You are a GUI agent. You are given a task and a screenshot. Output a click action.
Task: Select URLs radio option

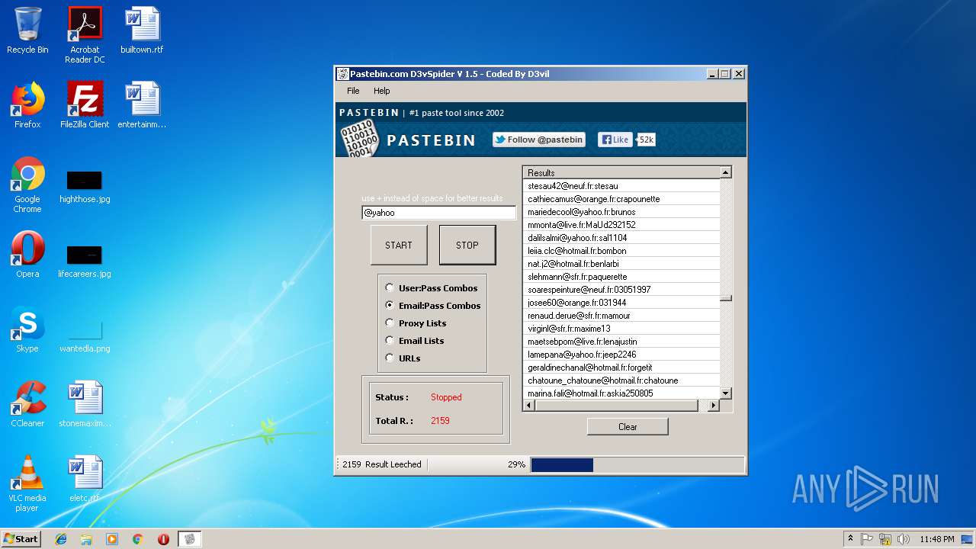[403, 358]
